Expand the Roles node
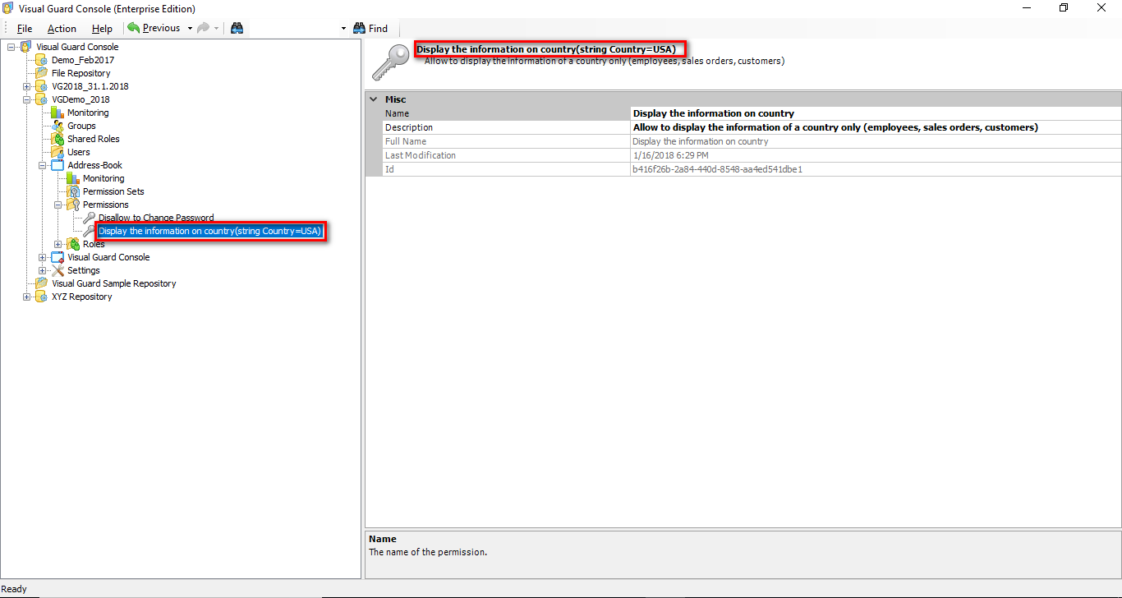 [x=57, y=243]
